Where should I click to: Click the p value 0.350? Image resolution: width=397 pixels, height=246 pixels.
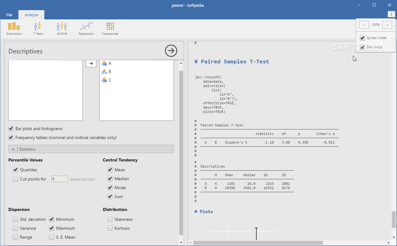(303, 143)
